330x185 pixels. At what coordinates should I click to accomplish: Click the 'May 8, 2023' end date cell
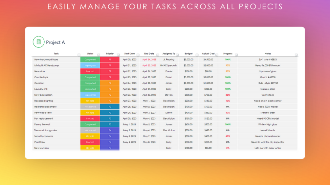(149, 142)
